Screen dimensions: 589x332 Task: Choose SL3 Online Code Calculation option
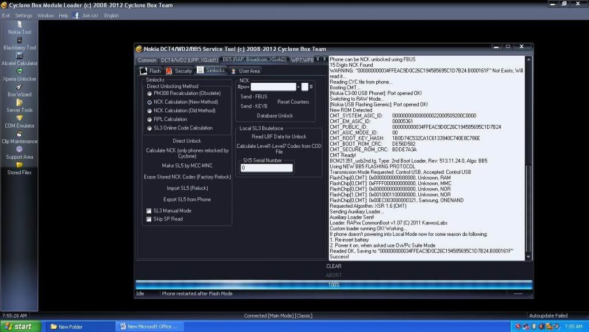click(150, 128)
